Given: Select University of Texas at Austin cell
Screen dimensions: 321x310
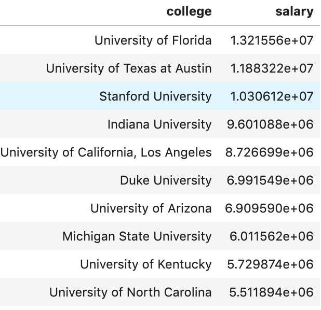Looking at the screenshot, I should coord(129,68).
